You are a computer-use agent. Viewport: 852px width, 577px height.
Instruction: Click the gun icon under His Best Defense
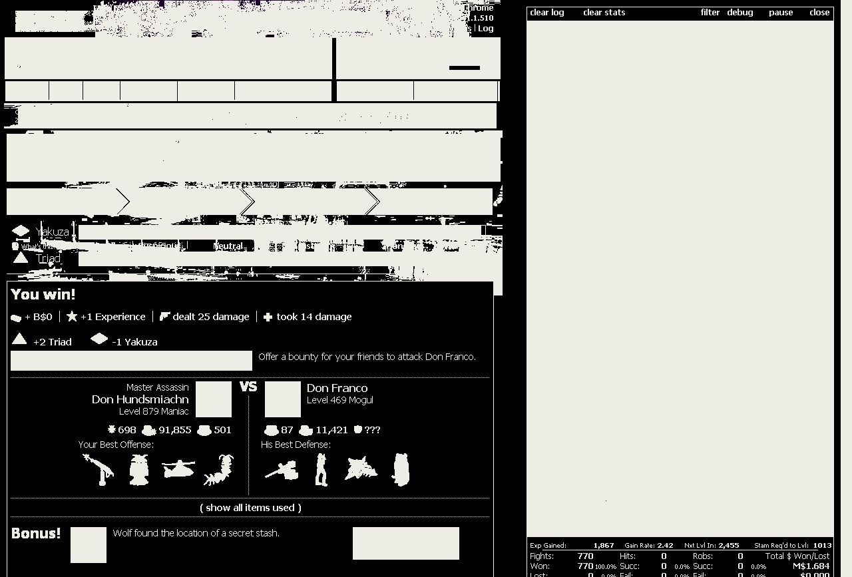pyautogui.click(x=281, y=471)
